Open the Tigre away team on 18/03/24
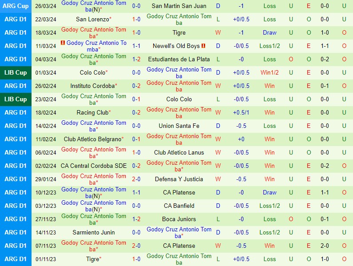The width and height of the screenshot is (353, 266). [179, 32]
